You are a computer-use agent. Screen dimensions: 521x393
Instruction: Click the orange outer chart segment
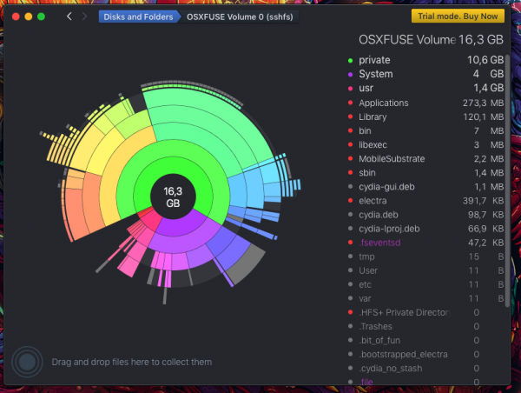point(73,213)
